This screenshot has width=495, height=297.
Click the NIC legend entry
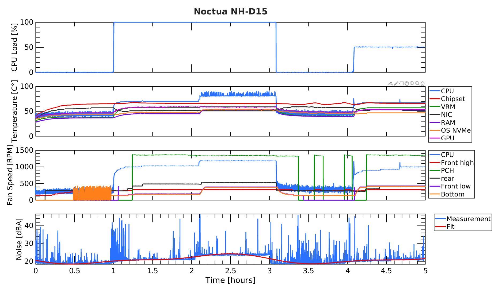(441, 115)
